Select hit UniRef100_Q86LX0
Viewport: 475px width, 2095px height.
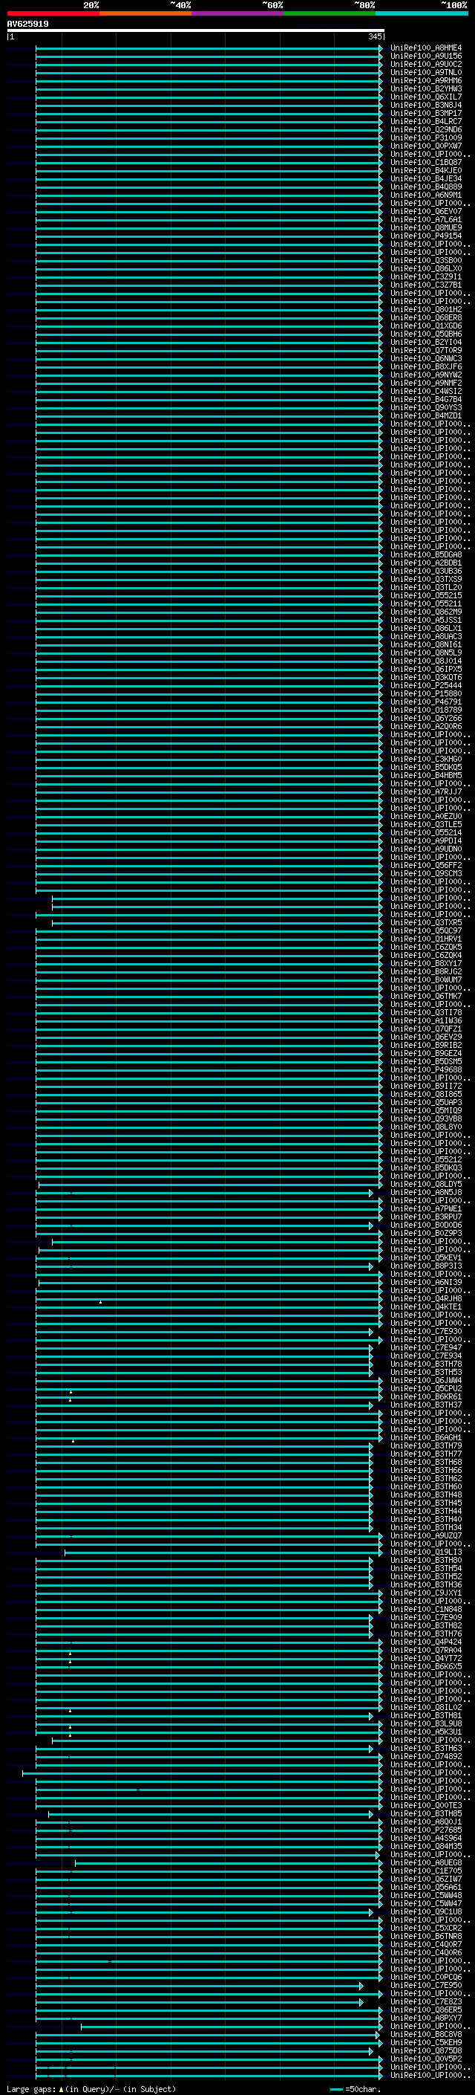(x=426, y=268)
